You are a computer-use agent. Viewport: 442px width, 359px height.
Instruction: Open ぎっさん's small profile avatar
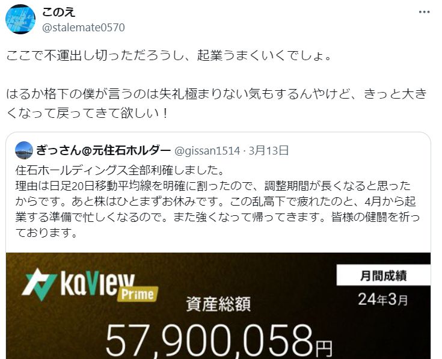click(24, 150)
